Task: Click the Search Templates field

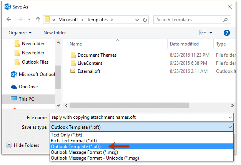Action: point(192,20)
